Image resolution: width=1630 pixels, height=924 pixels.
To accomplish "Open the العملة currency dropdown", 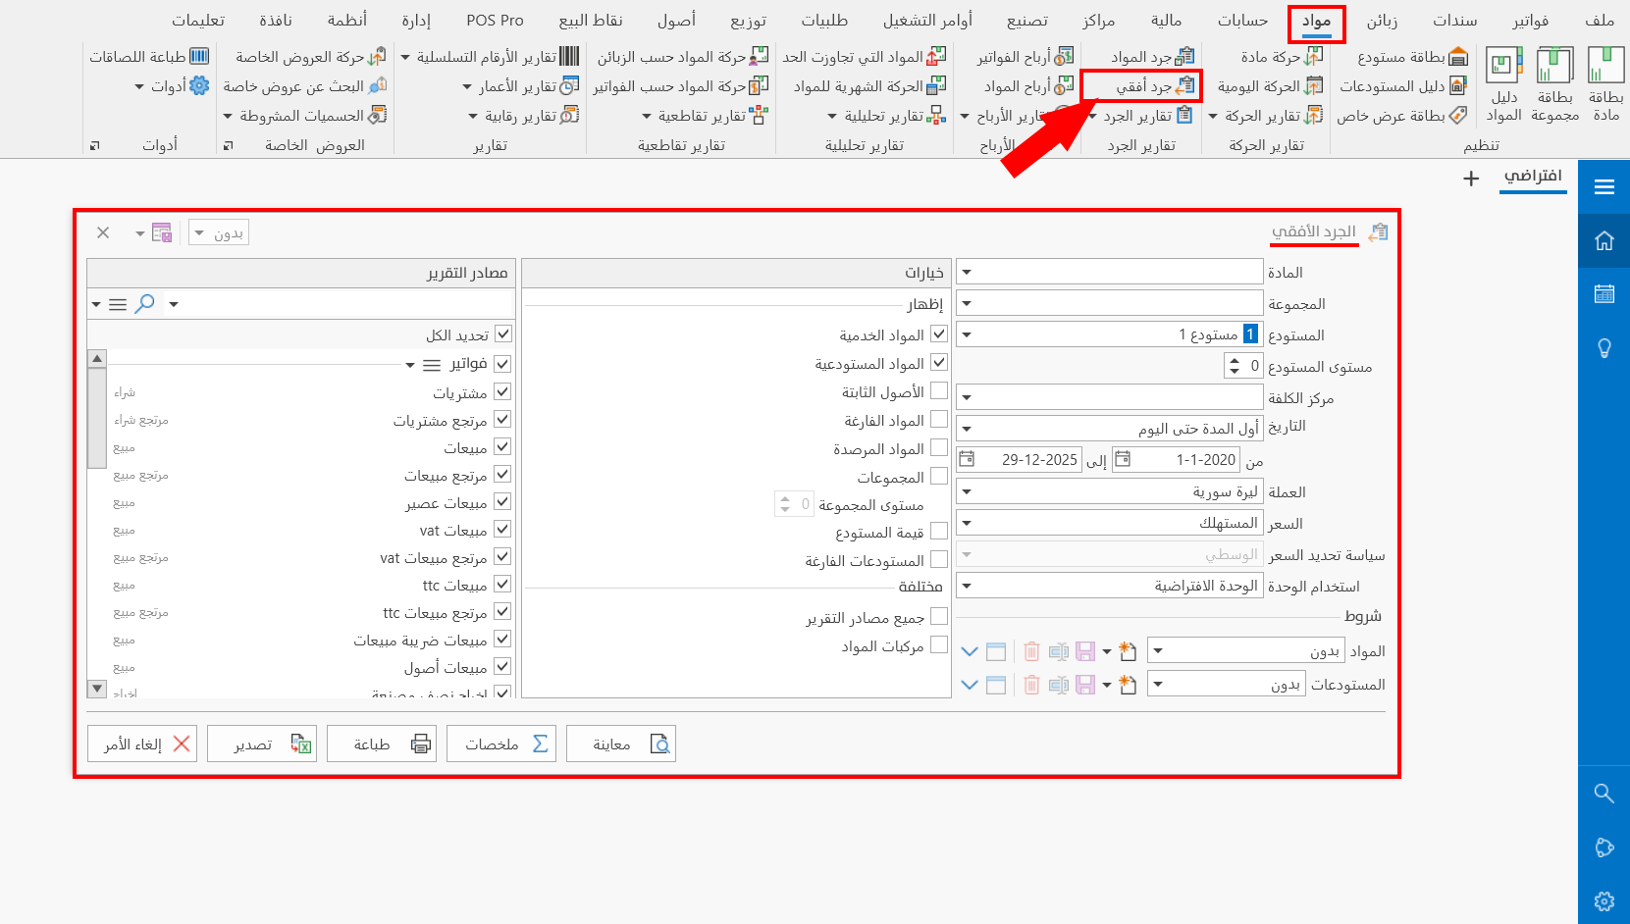I will (x=965, y=491).
